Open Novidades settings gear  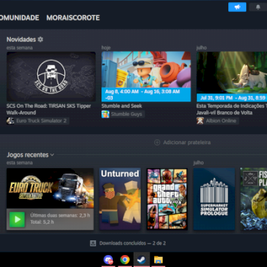[40, 39]
